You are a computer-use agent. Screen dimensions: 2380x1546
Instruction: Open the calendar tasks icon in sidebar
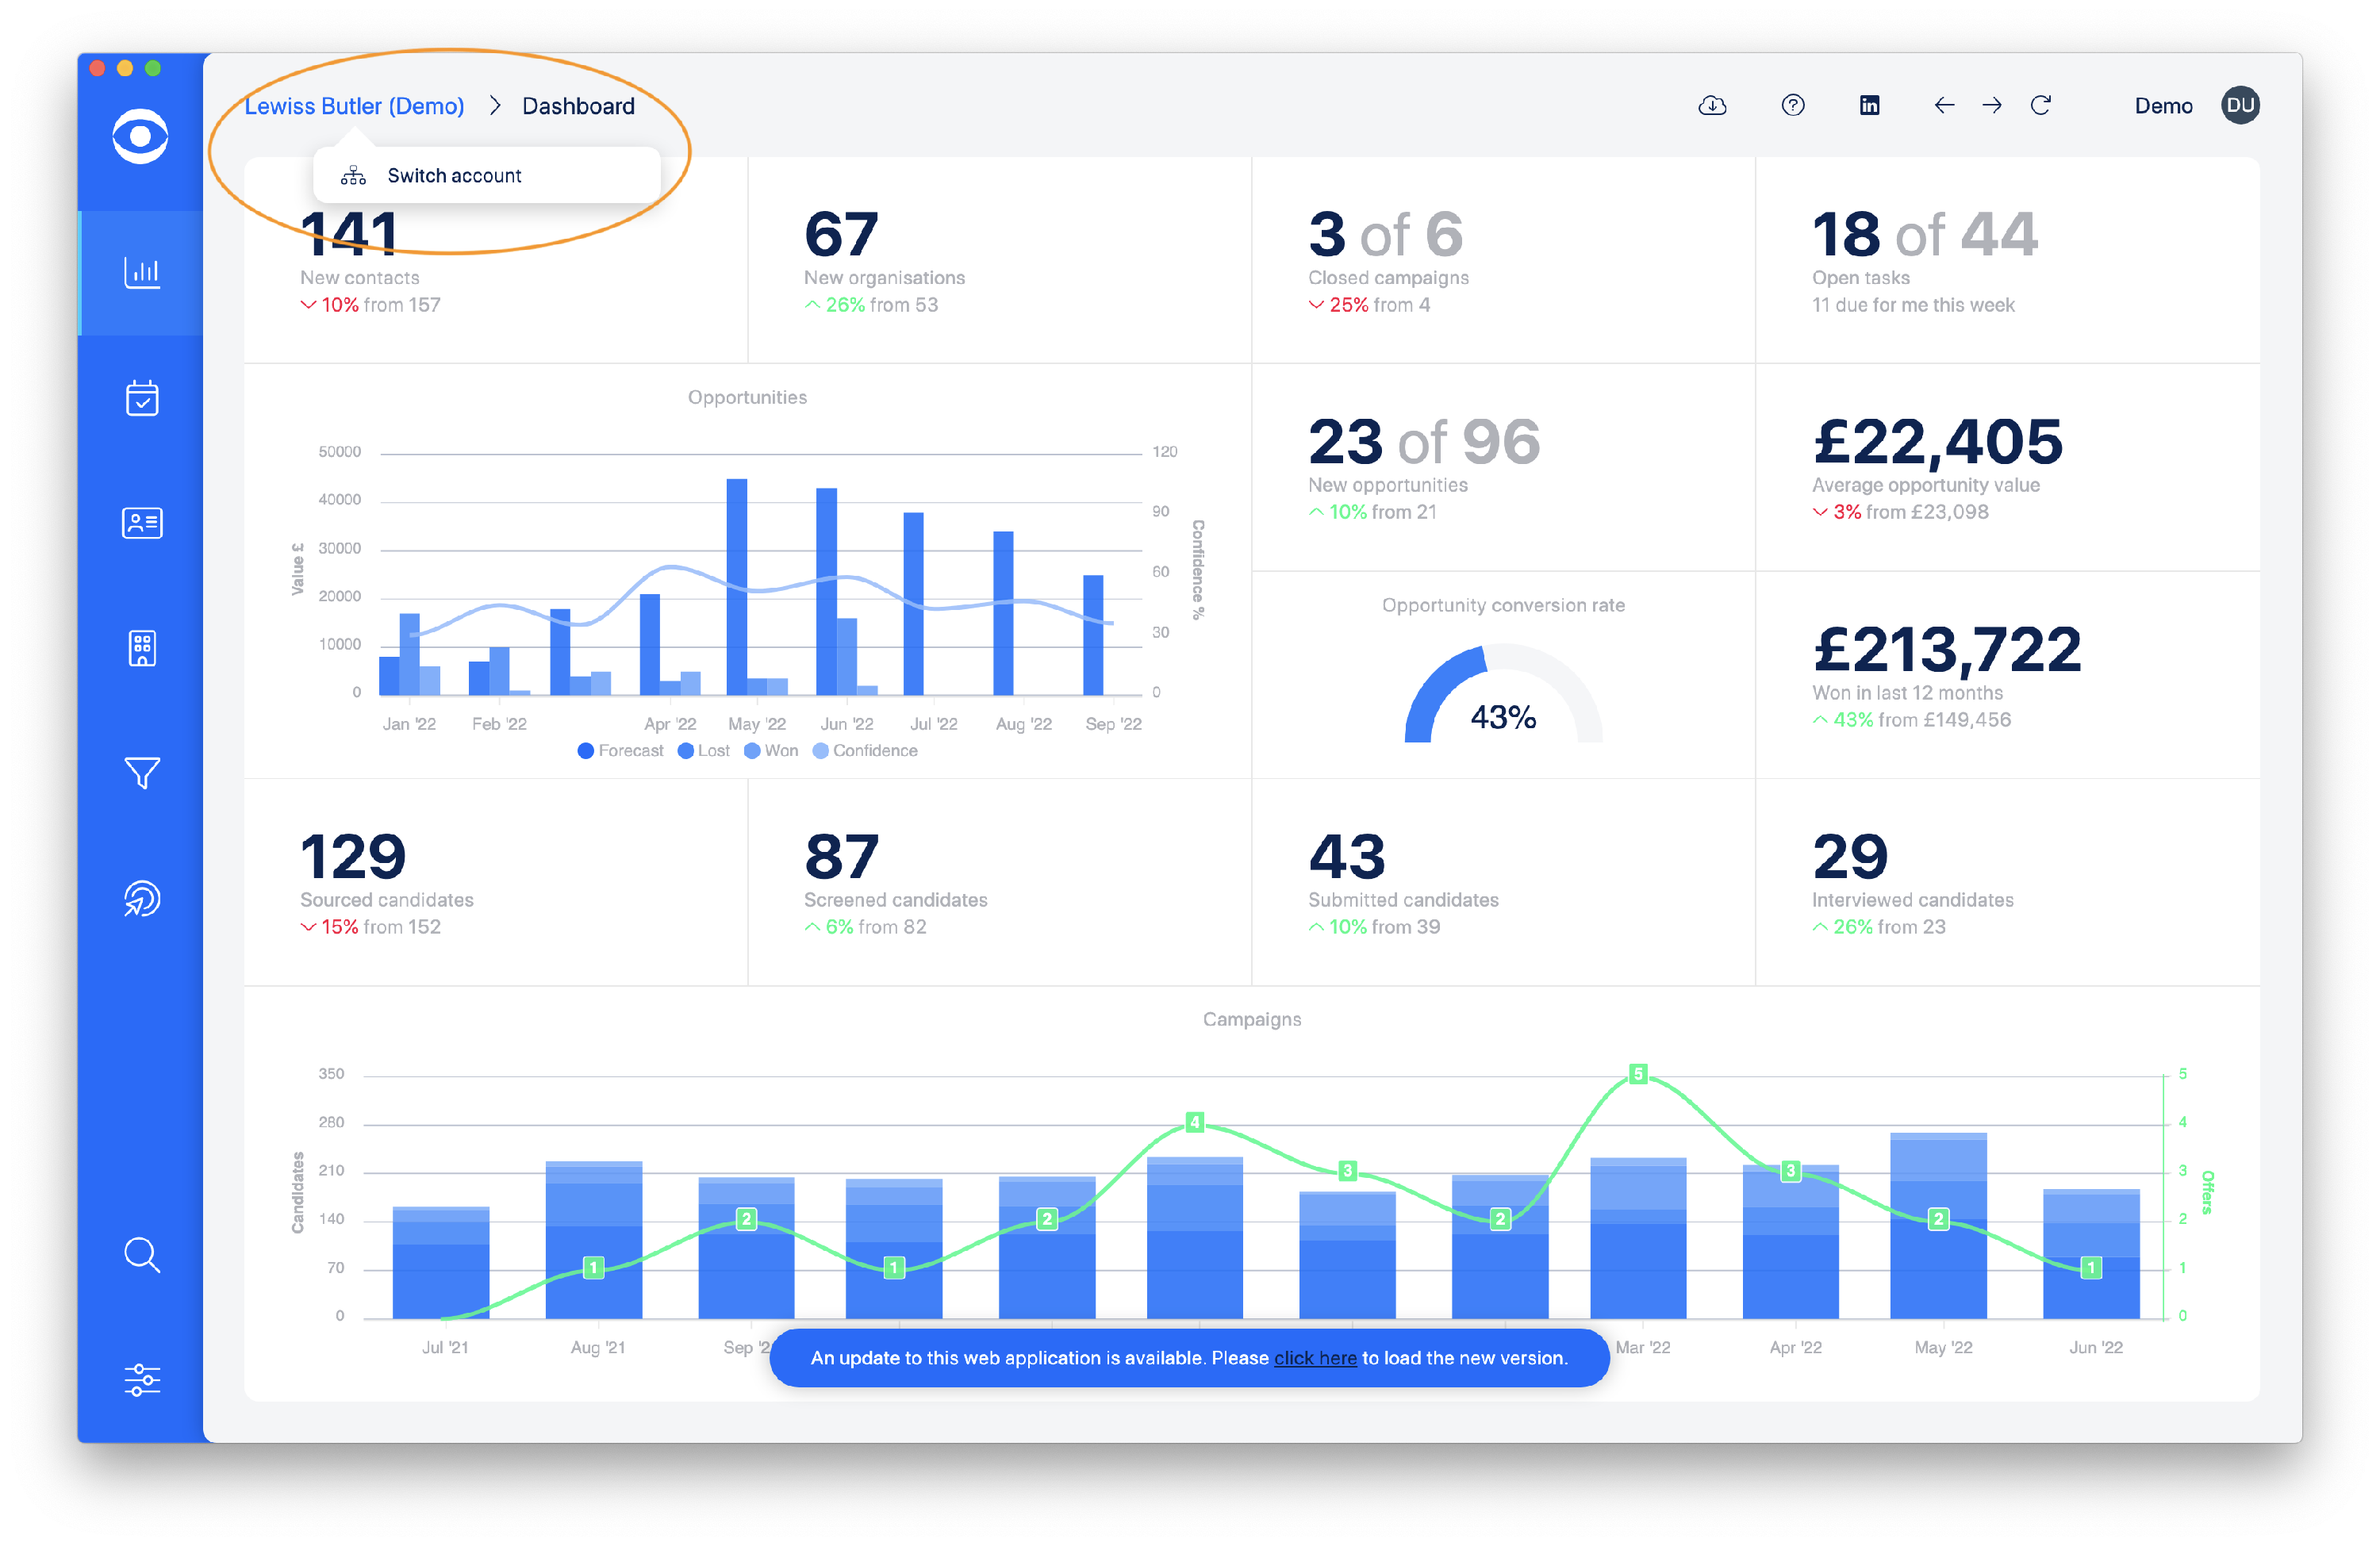142,398
